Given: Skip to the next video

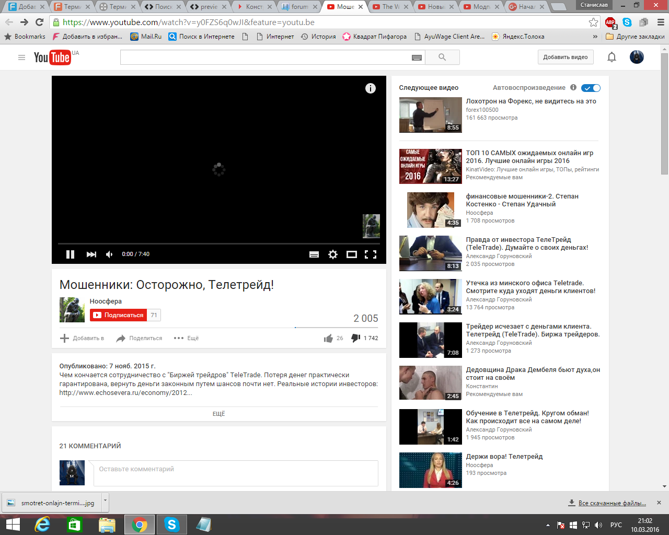Looking at the screenshot, I should (91, 254).
